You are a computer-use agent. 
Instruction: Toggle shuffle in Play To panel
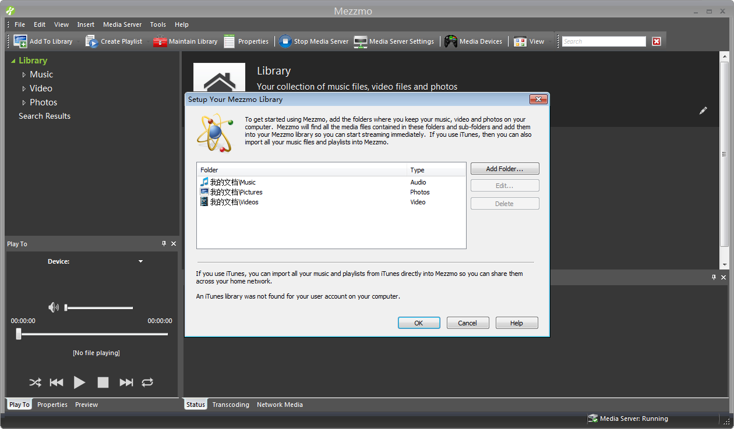(x=36, y=382)
